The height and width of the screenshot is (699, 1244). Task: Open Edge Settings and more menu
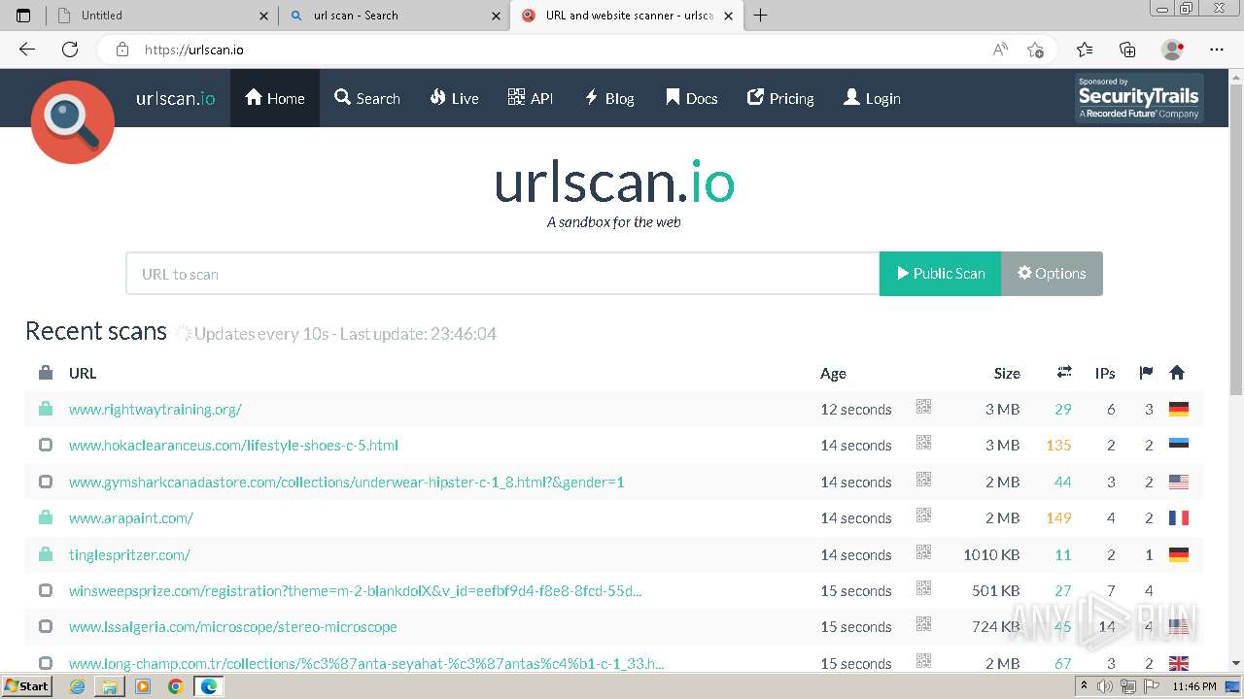pos(1217,50)
